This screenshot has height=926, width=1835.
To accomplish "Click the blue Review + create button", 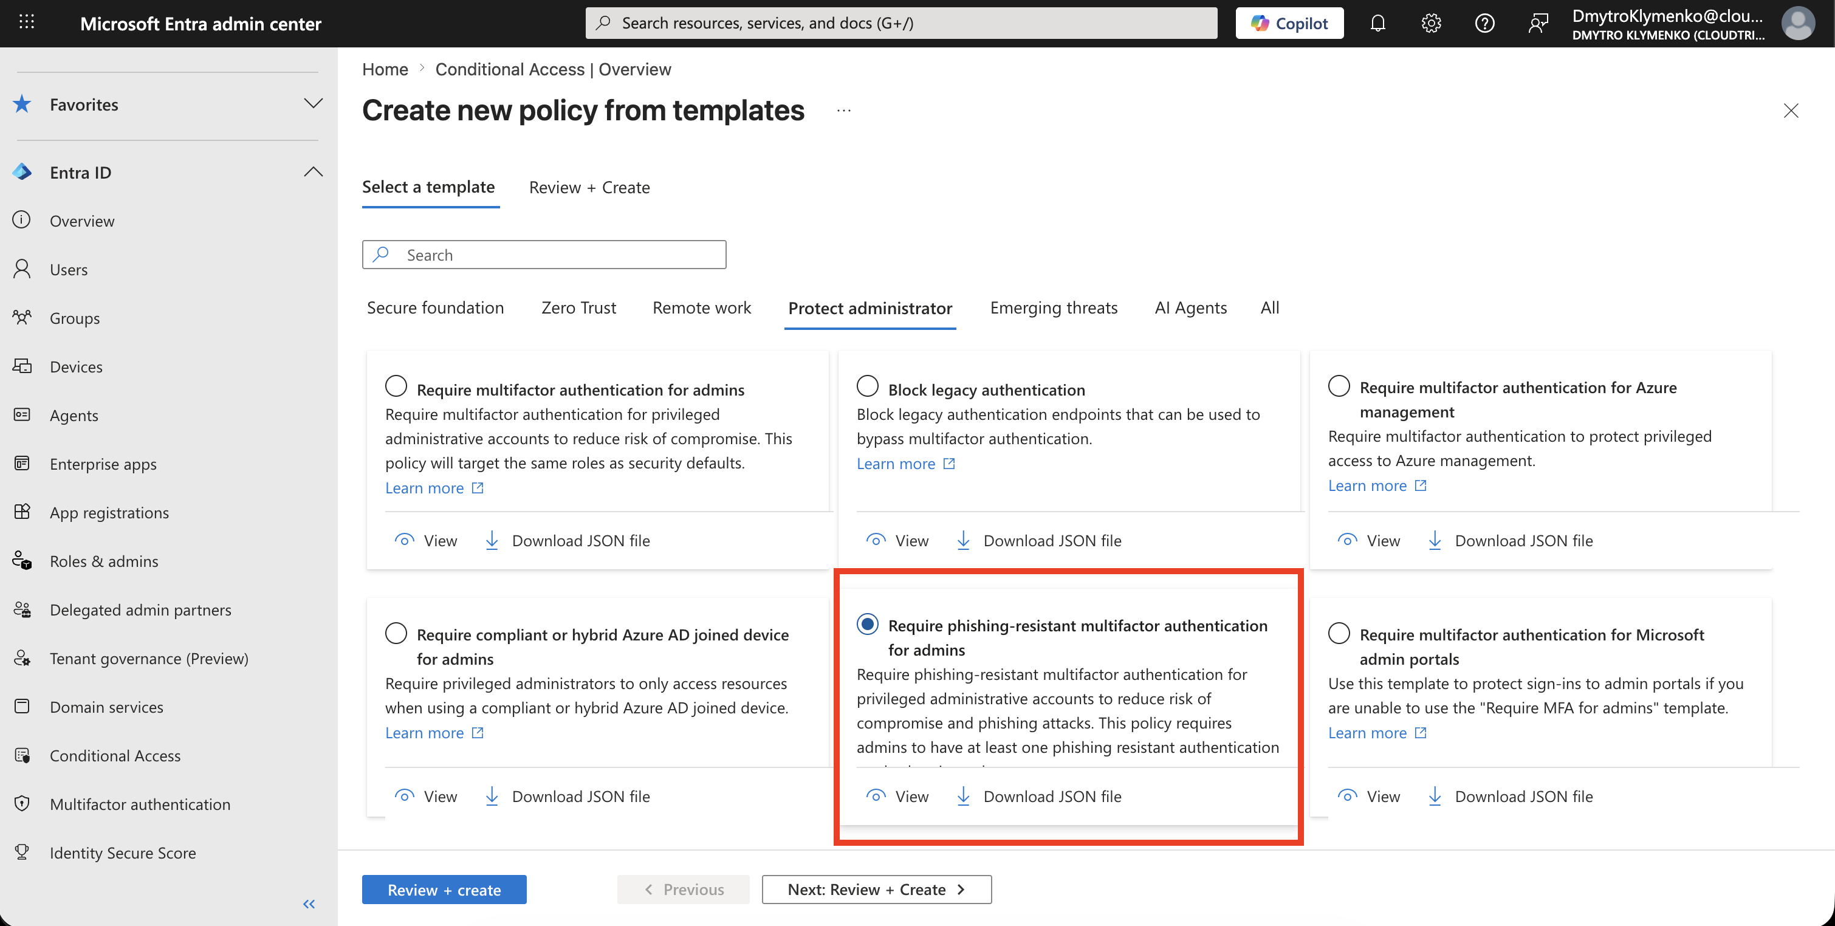I will (x=444, y=889).
